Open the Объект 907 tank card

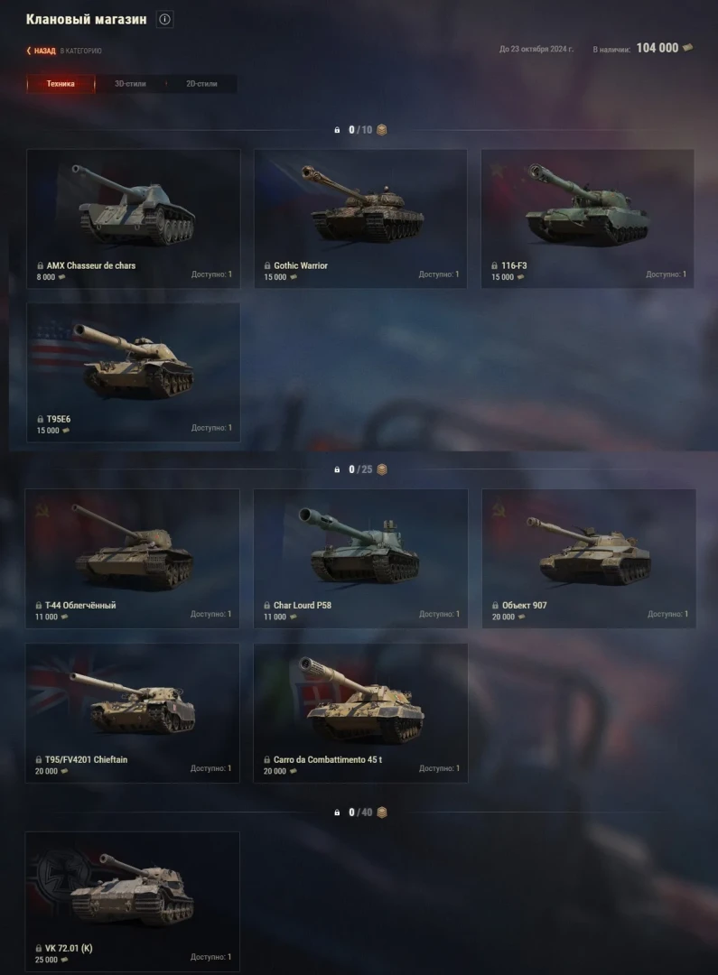(589, 559)
